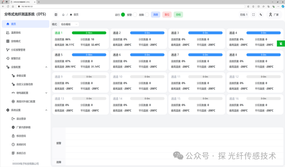Click the 通道 9 gray range bar
285x167 pixels.
coord(89,77)
